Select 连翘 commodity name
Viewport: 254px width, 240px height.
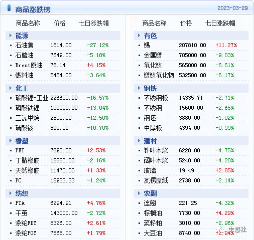pos(150,203)
